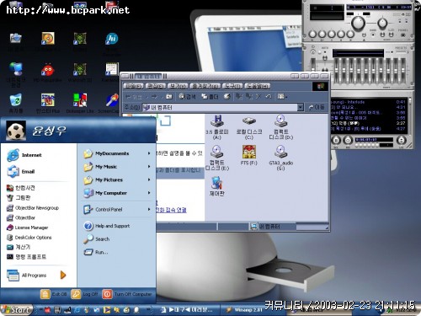Screen dimensions: 421x316
Task: Open 명령 프롬프트 command prompt
Action: point(26,256)
